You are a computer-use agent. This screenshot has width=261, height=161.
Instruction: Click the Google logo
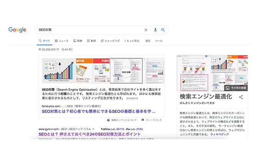tap(17, 30)
